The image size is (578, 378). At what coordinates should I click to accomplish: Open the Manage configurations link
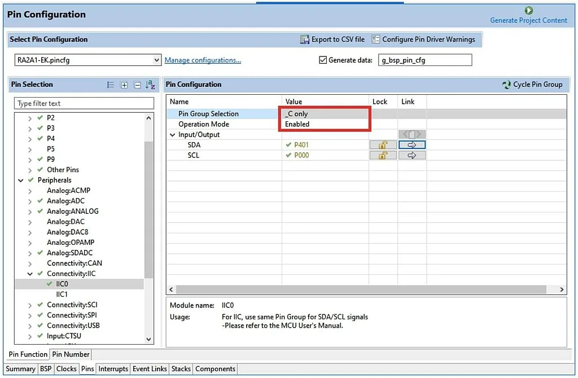[203, 60]
